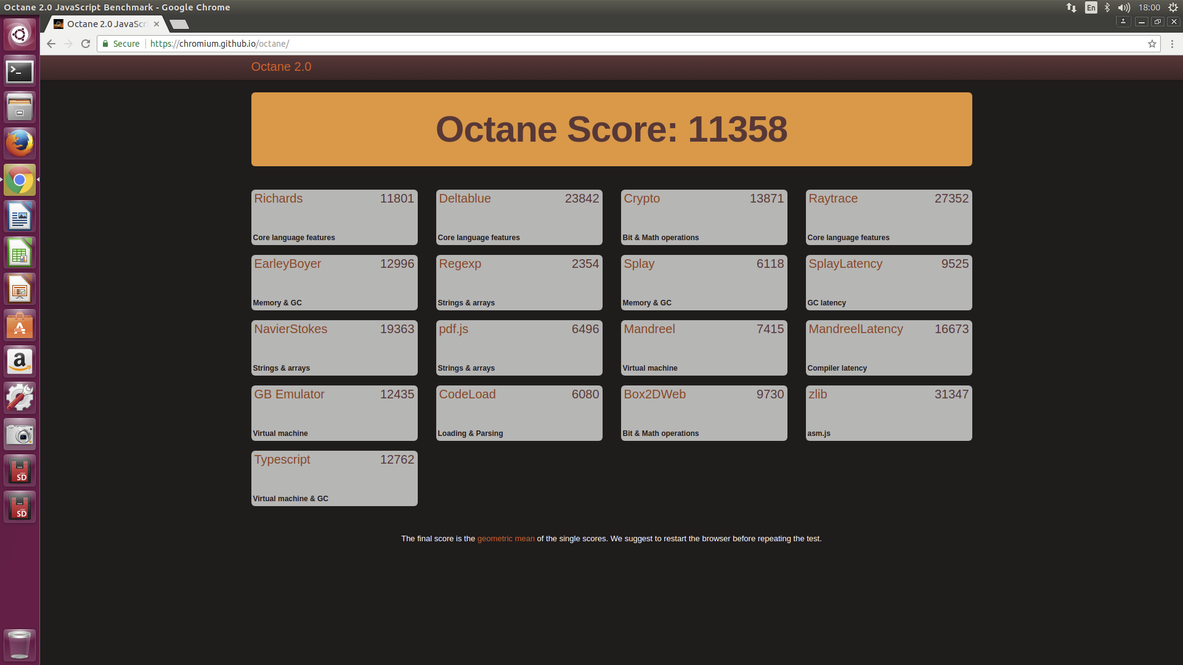The height and width of the screenshot is (665, 1183).
Task: Go back with browser back arrow
Action: [51, 44]
